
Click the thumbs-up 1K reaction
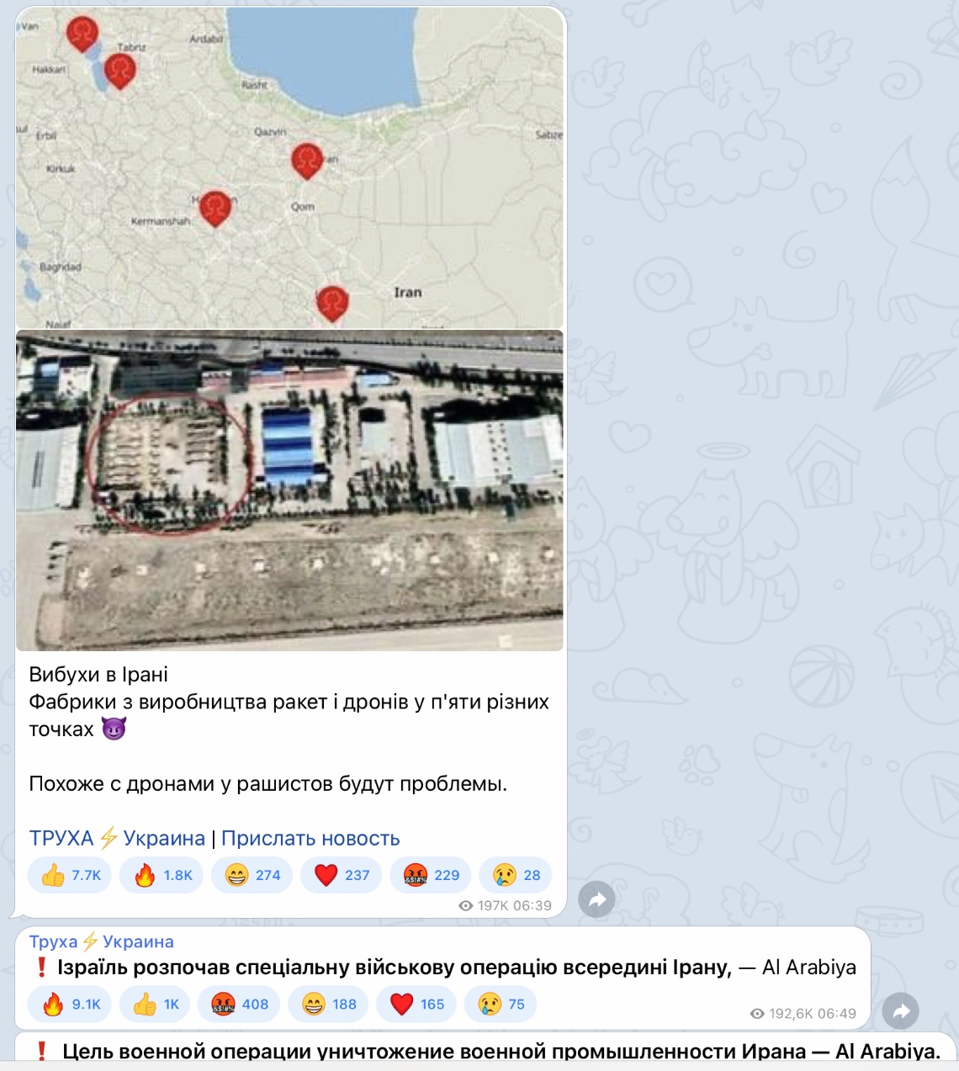158,1004
